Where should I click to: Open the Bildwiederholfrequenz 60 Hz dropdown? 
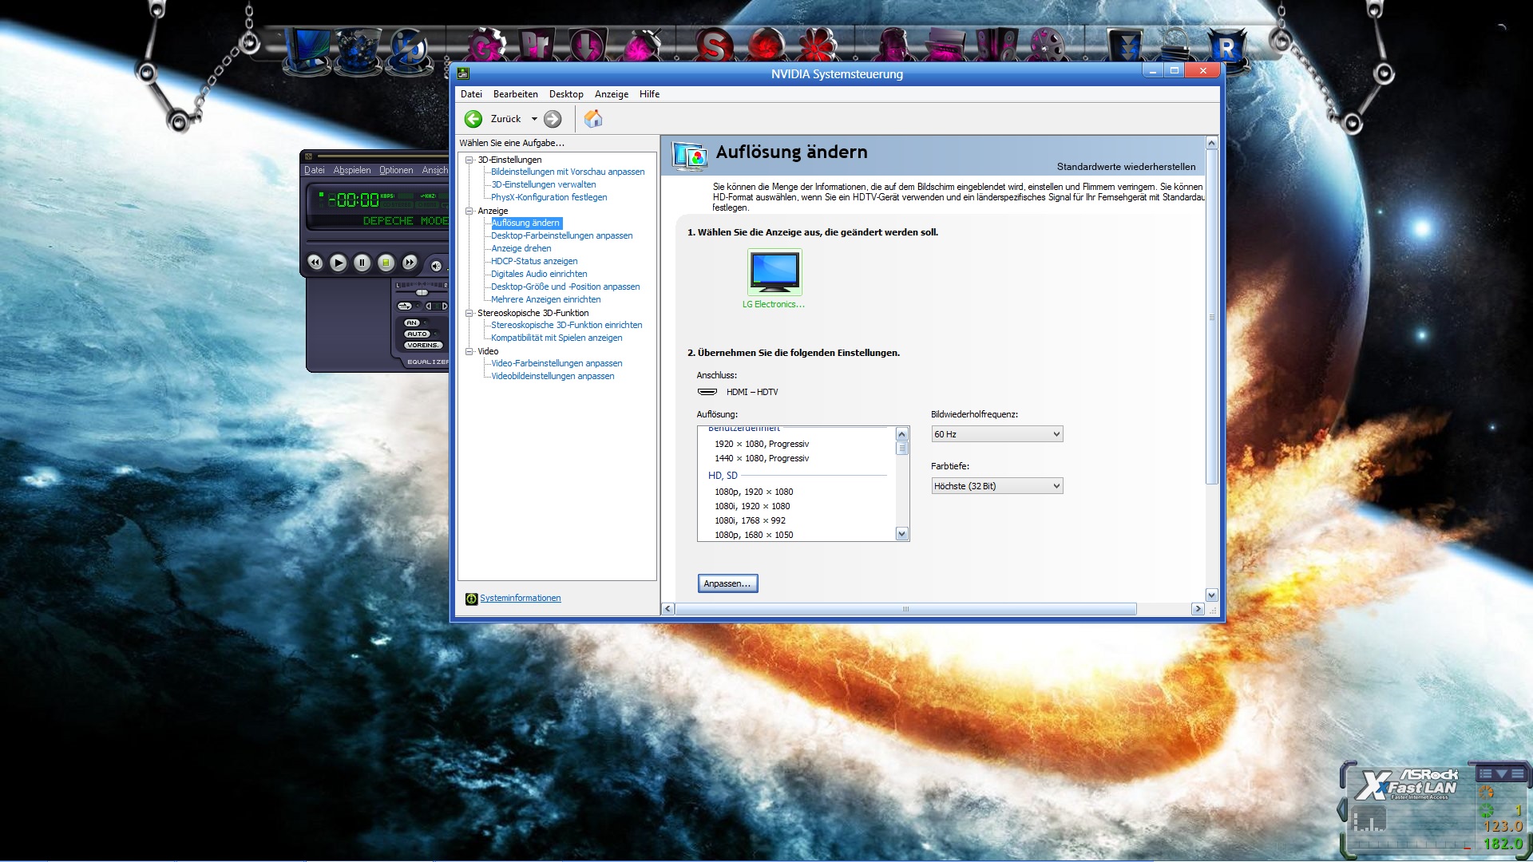click(997, 434)
